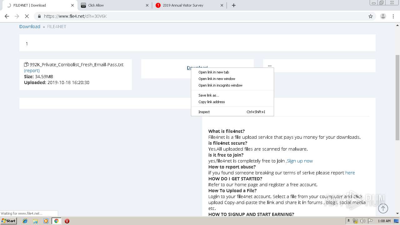This screenshot has height=225, width=400.
Task: Close the Click Allow tab
Action: pos(147,5)
